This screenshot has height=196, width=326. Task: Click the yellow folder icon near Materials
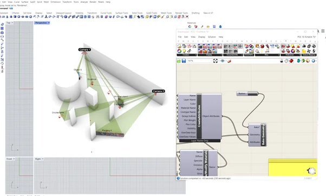tap(208, 27)
